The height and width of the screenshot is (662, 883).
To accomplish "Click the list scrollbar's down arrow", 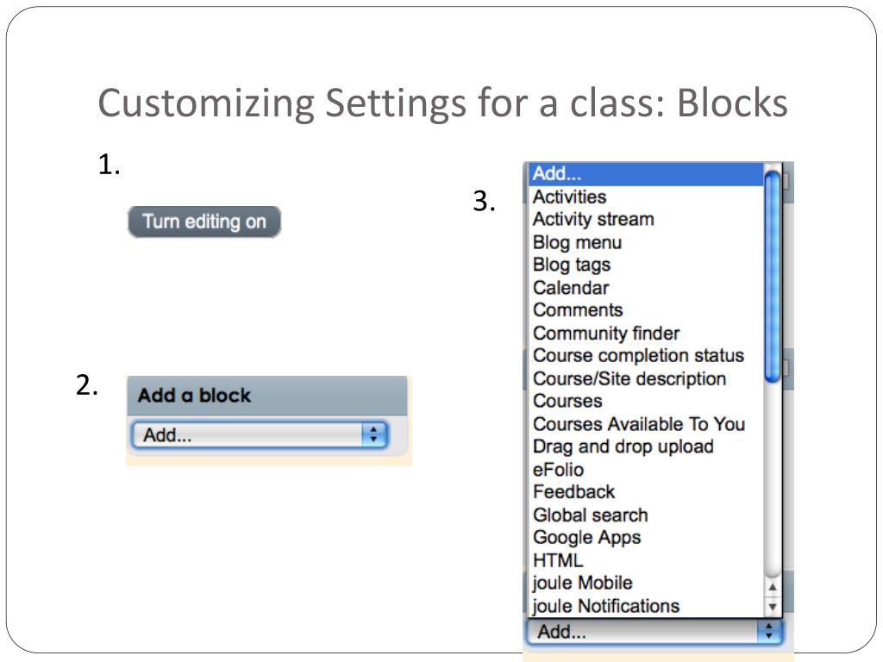I will (773, 607).
